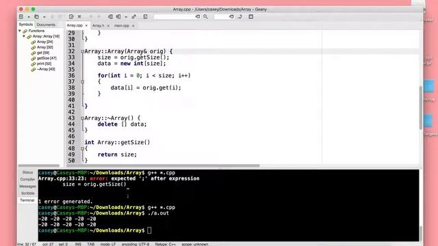438x246 pixels.
Task: Select Array::Array [16] symbol
Action: click(46, 36)
